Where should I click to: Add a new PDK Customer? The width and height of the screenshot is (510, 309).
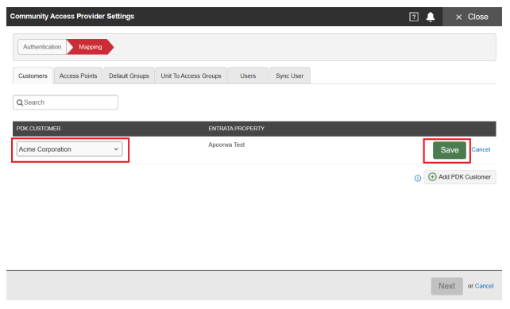click(x=460, y=177)
